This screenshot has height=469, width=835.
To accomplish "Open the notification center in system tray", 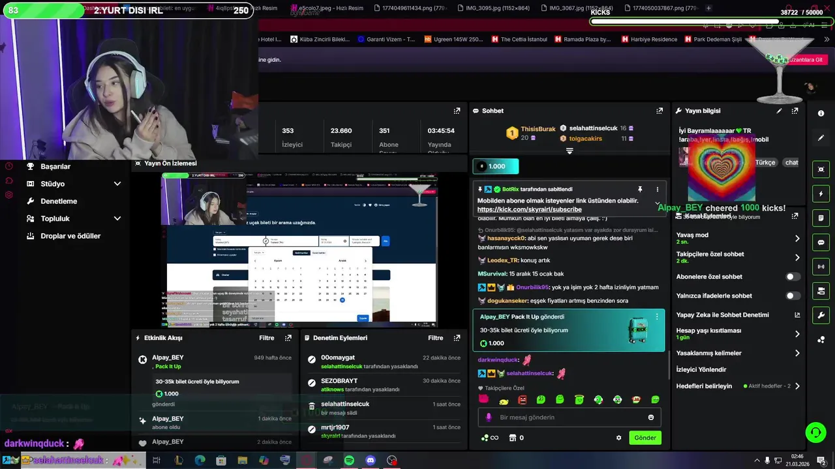I will (821, 461).
